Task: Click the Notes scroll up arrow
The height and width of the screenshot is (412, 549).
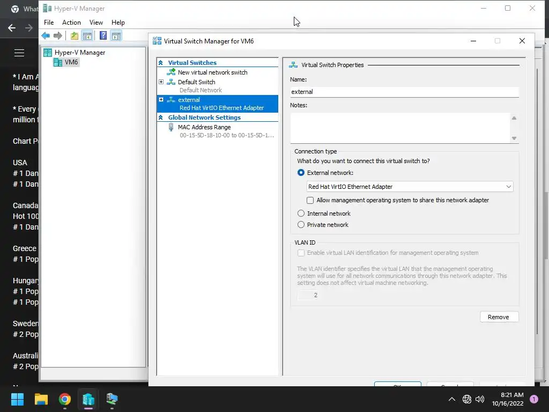Action: tap(514, 118)
